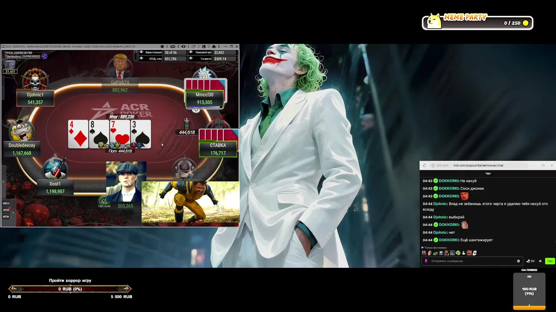Pick the green frog emote in emote row
Viewport: 556px width, 312px height.
point(435,253)
